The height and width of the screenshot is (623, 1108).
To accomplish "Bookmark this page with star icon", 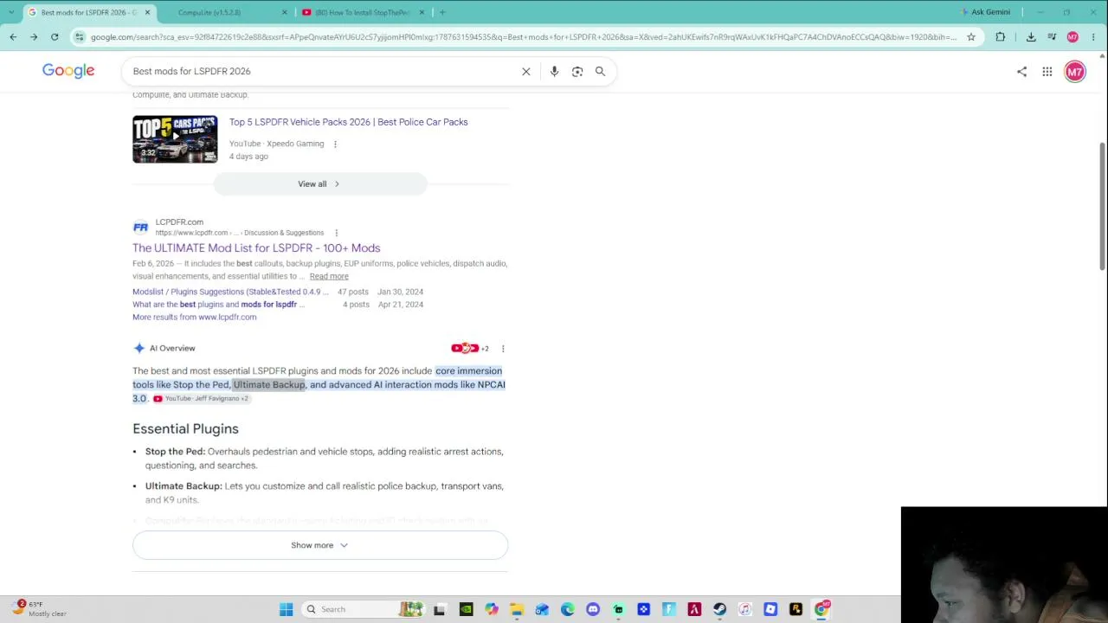I will [x=971, y=37].
